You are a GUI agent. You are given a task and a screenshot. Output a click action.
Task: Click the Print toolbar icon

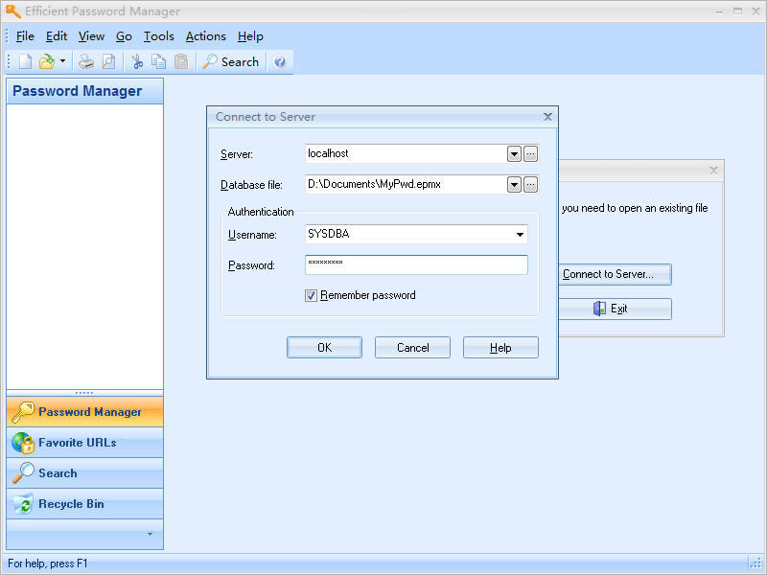coord(86,61)
